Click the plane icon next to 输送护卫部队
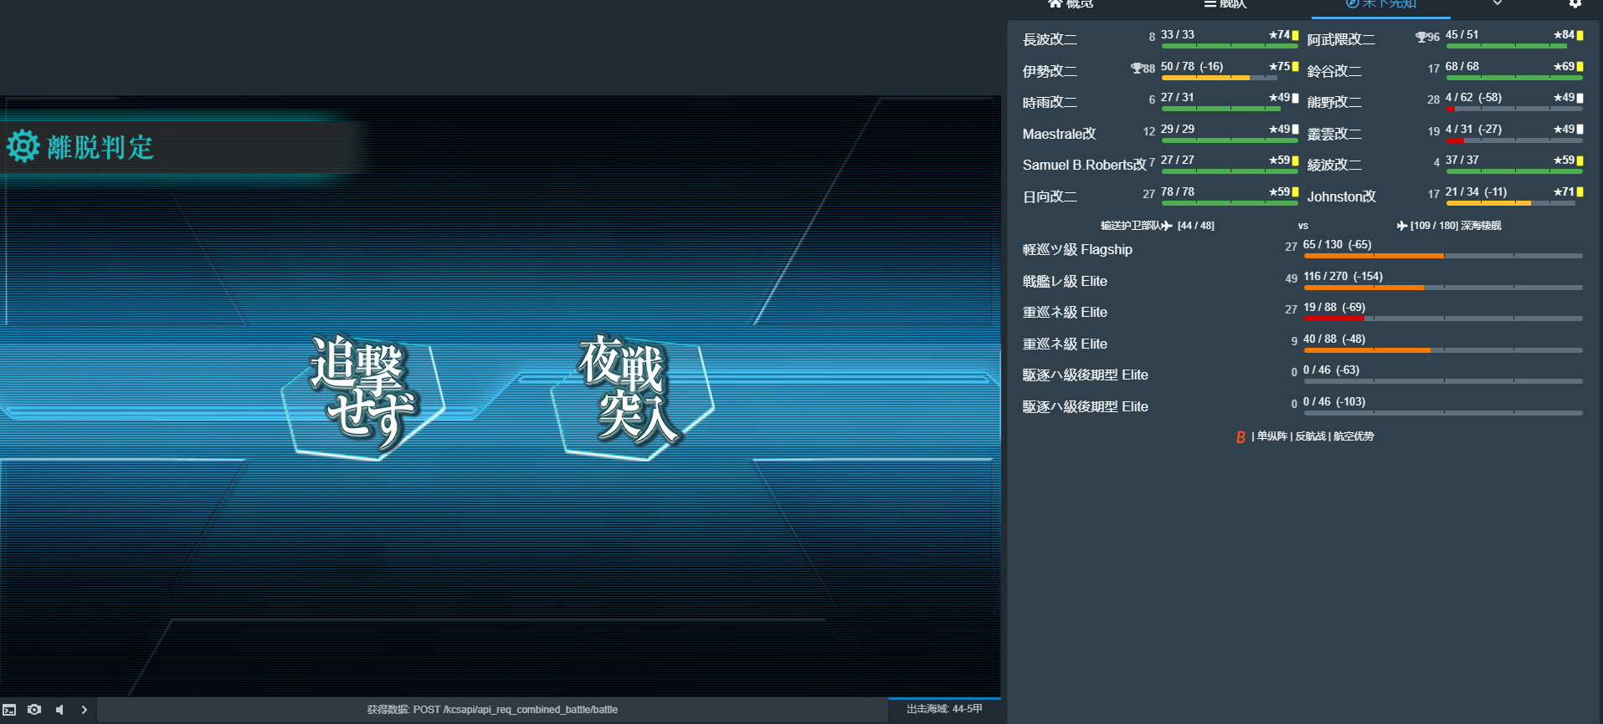1603x724 pixels. coord(1167,226)
